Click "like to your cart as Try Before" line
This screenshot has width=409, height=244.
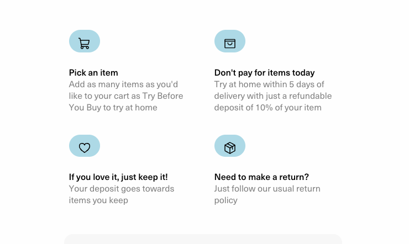126,96
